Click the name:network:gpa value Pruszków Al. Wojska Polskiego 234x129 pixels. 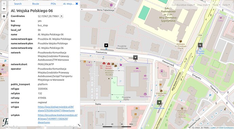[55, 39]
